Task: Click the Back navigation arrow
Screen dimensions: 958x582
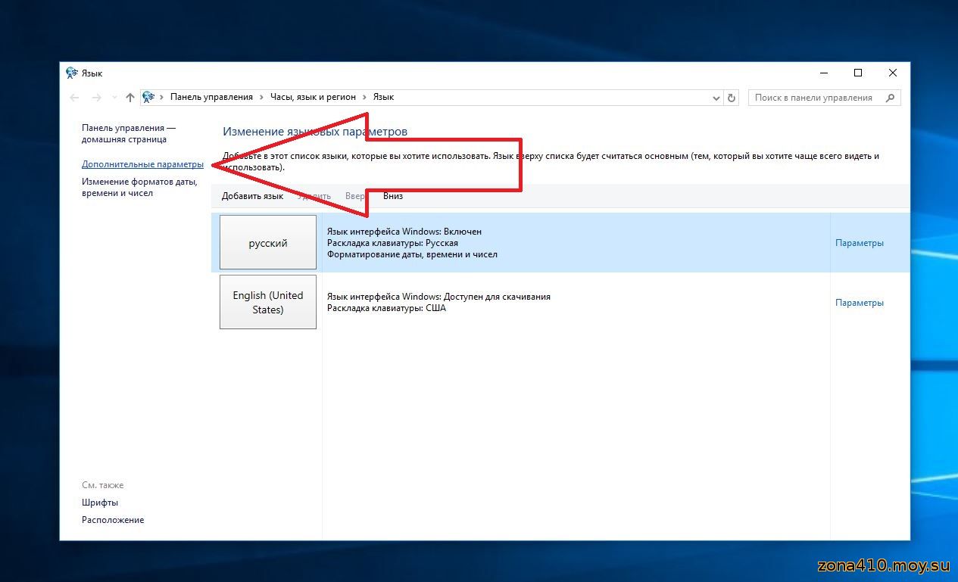Action: click(74, 98)
